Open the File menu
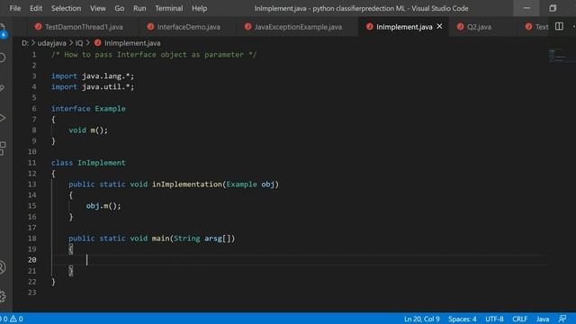This screenshot has width=576, height=324. tap(15, 8)
